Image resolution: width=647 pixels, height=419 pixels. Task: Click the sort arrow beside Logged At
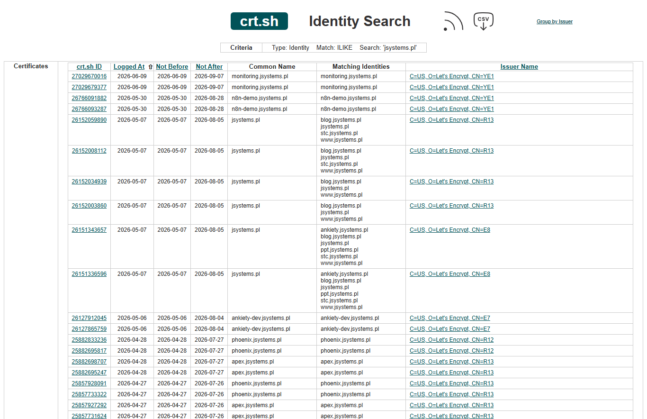[x=150, y=67]
